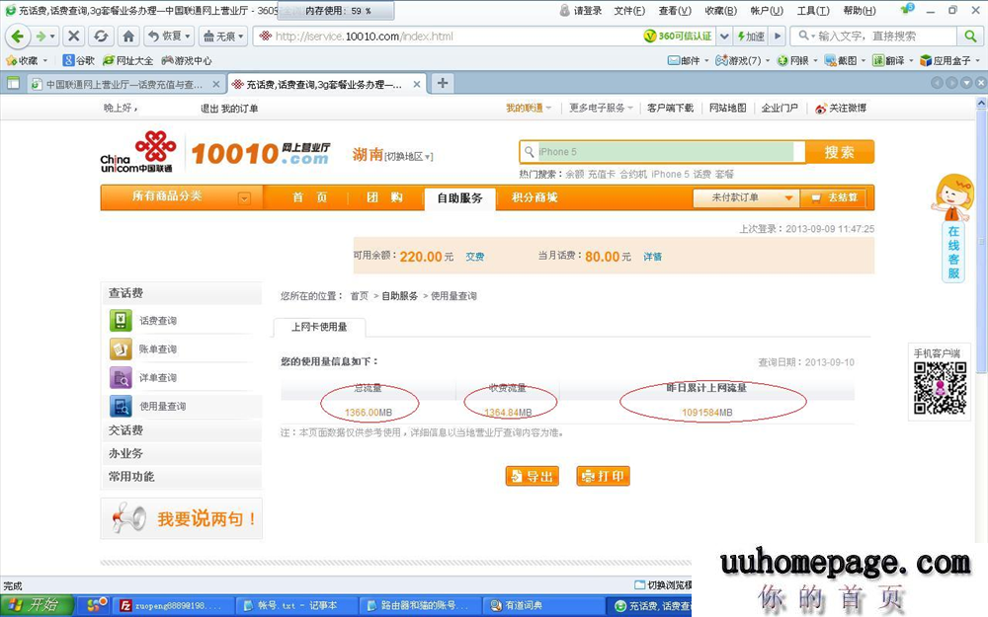This screenshot has height=617, width=988.
Task: Select 使用量查询 in the sidebar
Action: tap(162, 407)
